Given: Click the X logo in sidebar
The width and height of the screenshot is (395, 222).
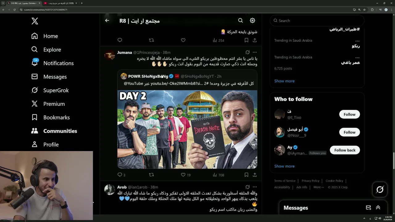Looking at the screenshot, I should pyautogui.click(x=35, y=21).
